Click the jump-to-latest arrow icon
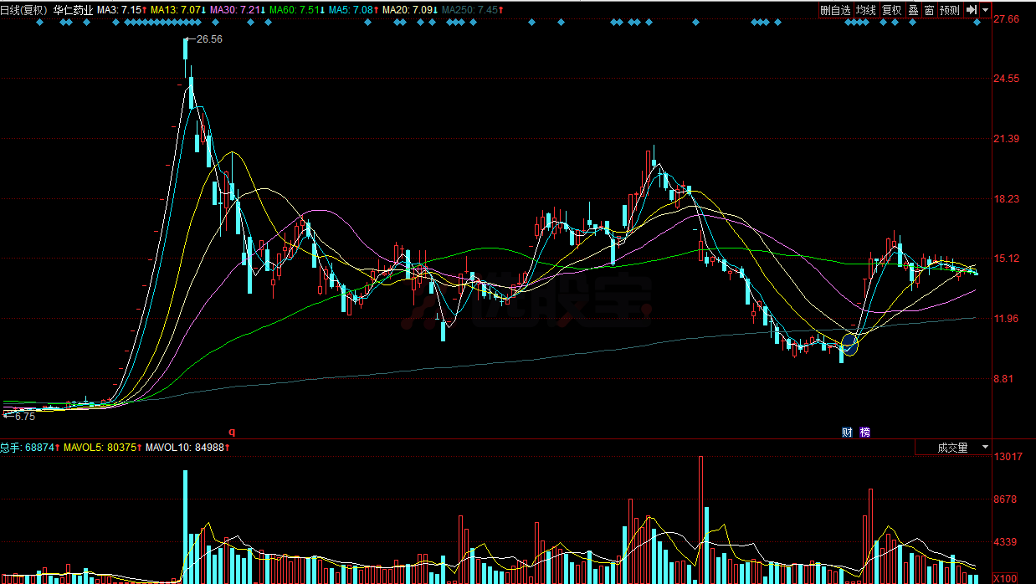The image size is (1036, 584). tap(971, 10)
